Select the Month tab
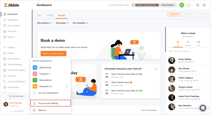211x115 pixels. click(x=62, y=15)
